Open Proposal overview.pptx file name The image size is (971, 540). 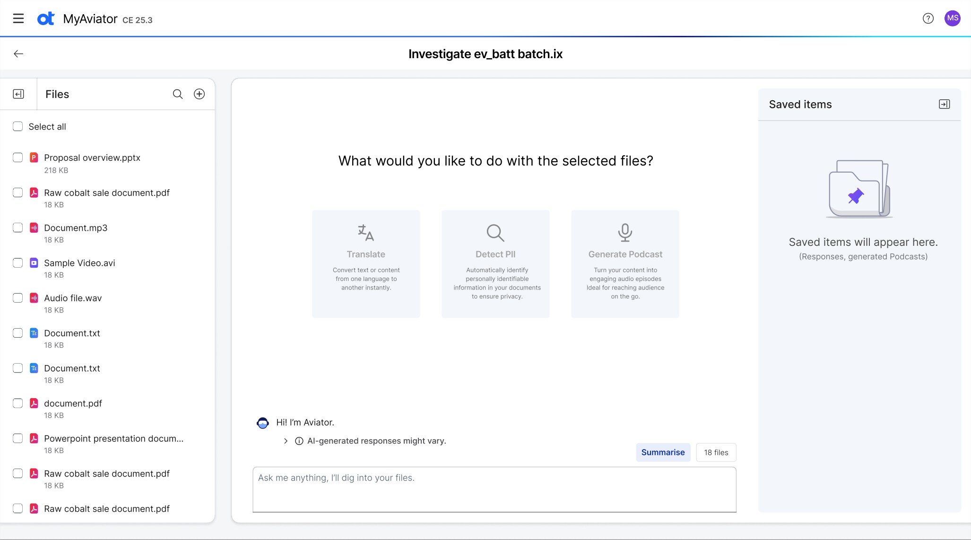click(x=92, y=158)
